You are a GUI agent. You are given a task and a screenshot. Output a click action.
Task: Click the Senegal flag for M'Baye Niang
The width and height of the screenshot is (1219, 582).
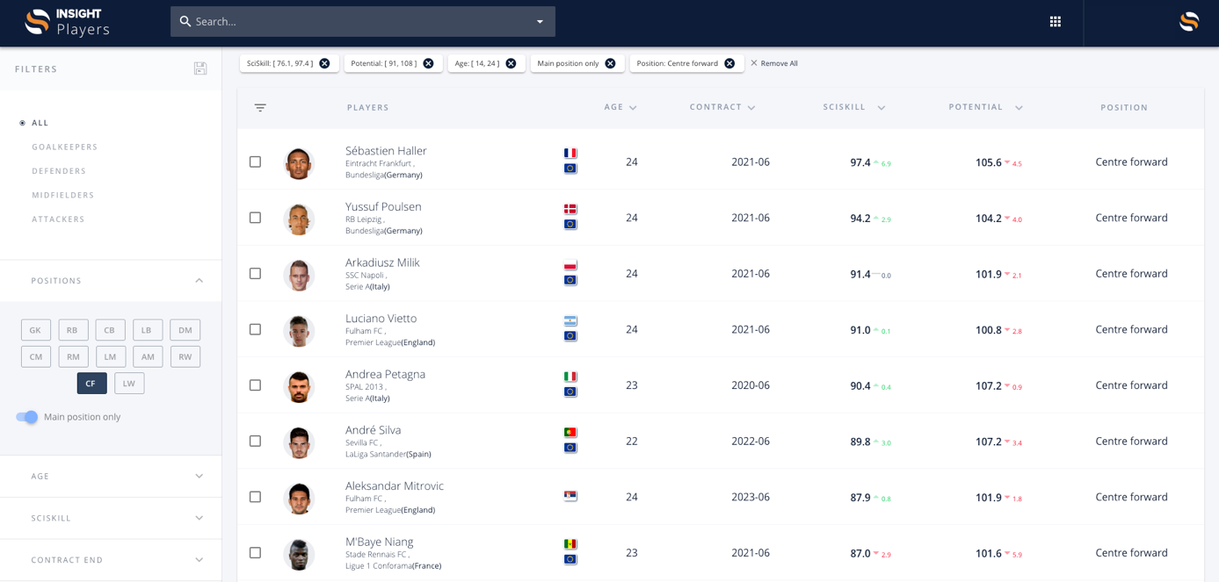coord(570,544)
